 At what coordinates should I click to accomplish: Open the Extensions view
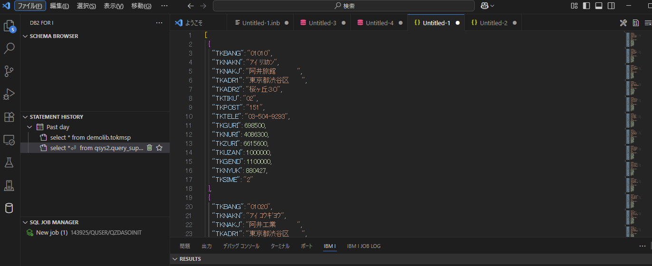pyautogui.click(x=10, y=117)
